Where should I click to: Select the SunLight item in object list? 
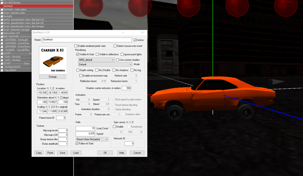(8, 16)
